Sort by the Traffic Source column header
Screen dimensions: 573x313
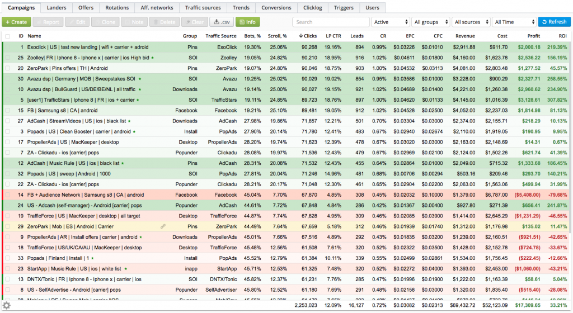(x=220, y=36)
